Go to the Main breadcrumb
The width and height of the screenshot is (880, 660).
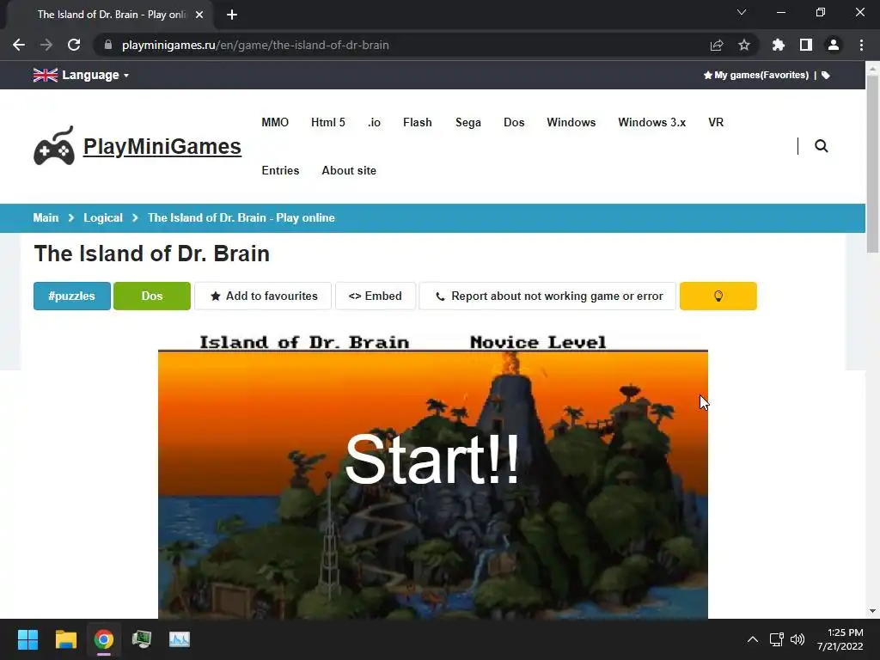pos(46,217)
